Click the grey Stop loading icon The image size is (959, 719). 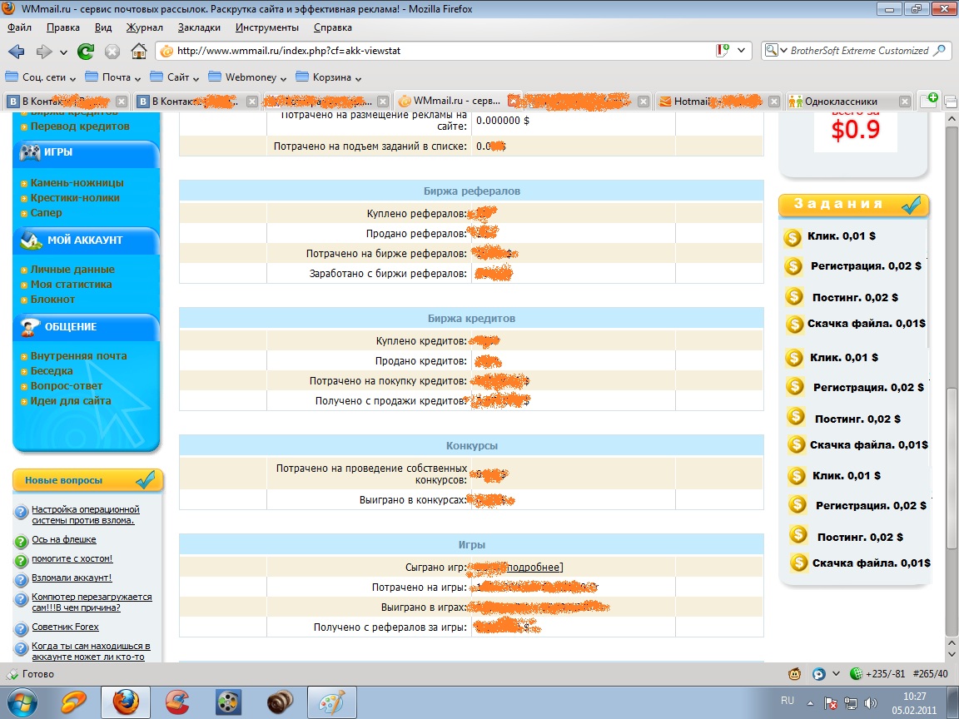click(x=112, y=52)
